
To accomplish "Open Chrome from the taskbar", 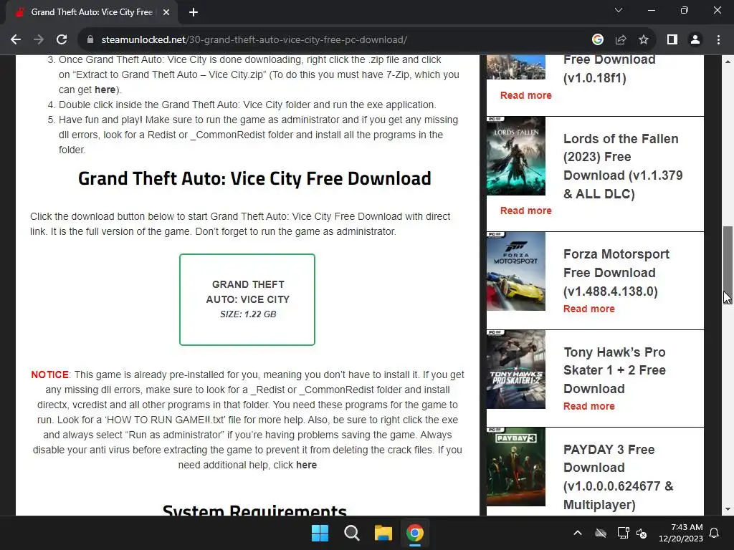I will 415,533.
